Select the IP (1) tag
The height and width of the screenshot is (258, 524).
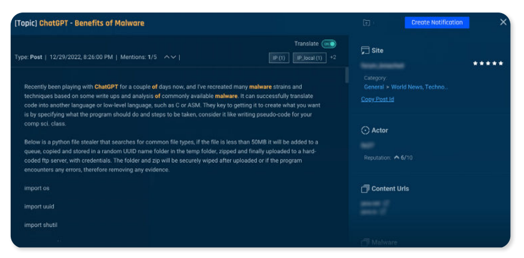(x=279, y=58)
